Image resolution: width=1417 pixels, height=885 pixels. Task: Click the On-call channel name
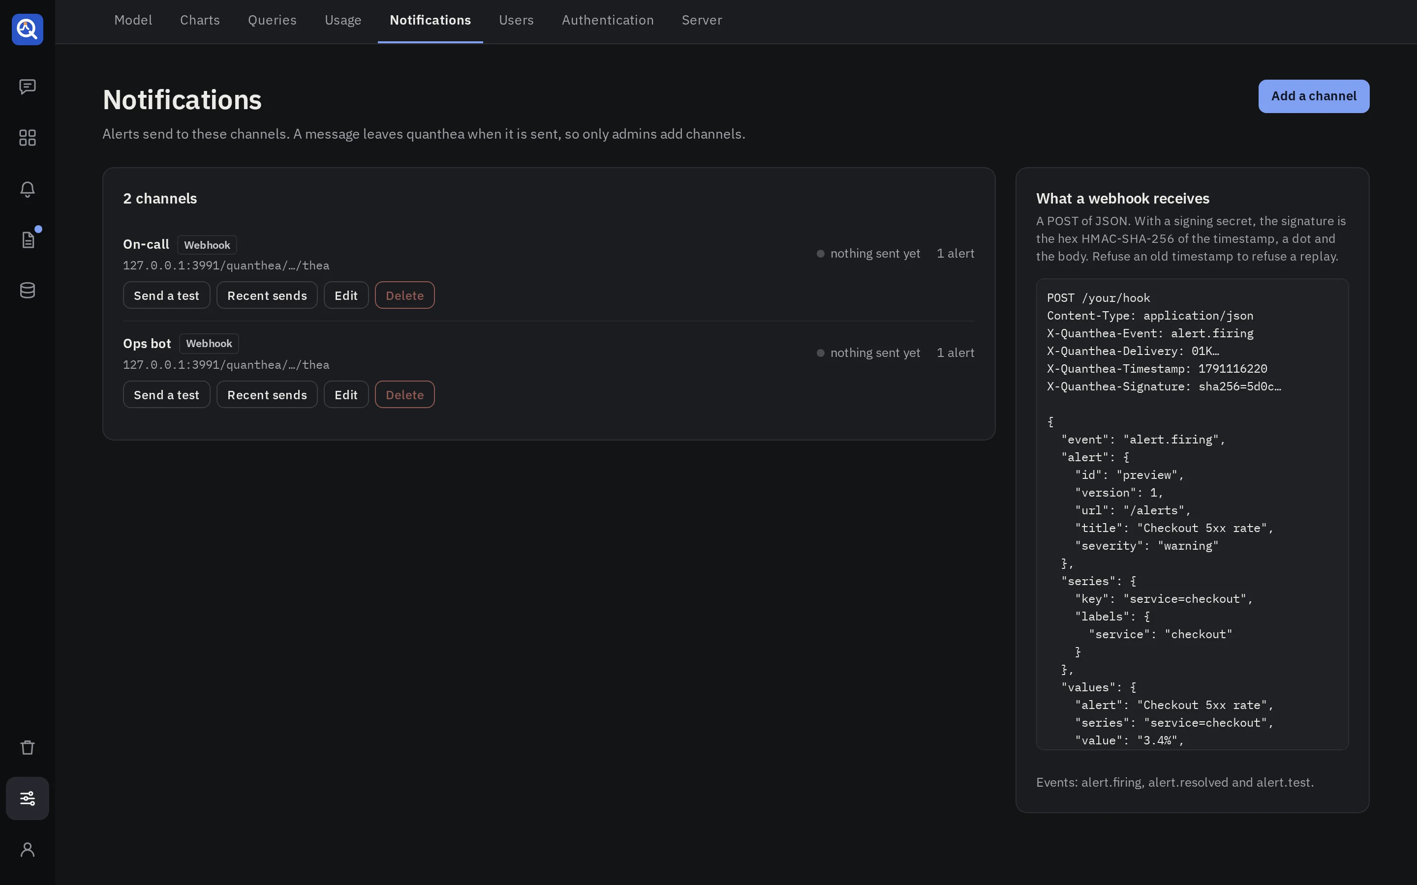[146, 244]
